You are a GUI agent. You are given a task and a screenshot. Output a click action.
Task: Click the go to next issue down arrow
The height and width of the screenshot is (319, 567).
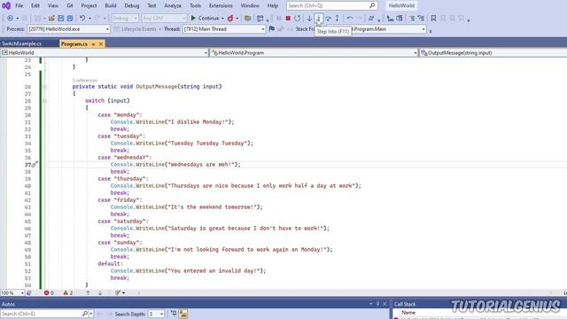coord(100,293)
